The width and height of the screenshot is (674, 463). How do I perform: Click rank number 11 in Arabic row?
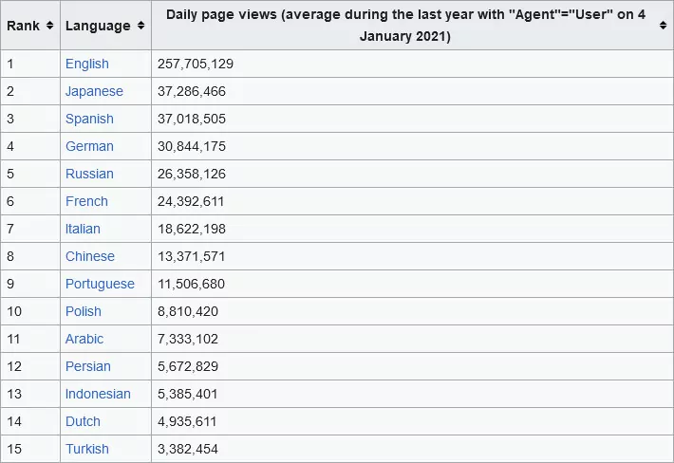click(13, 339)
